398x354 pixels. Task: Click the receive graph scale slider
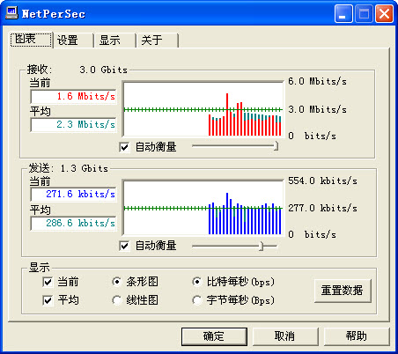coord(235,145)
